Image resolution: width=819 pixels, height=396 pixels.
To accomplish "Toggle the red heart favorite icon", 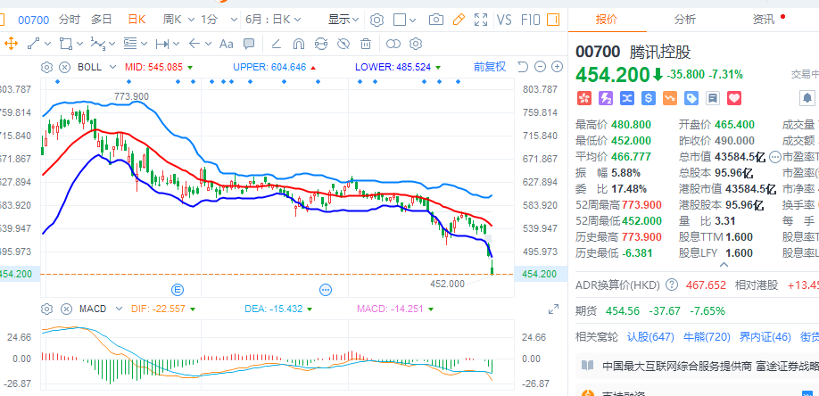I will click(734, 98).
